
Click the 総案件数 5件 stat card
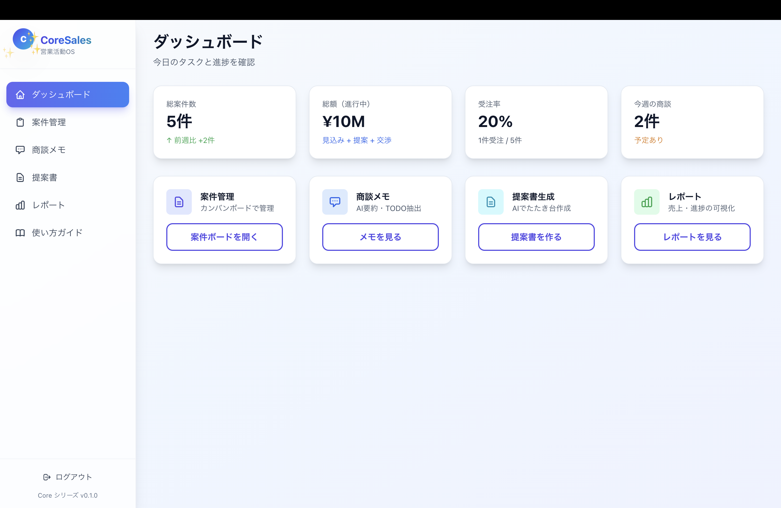(x=224, y=122)
